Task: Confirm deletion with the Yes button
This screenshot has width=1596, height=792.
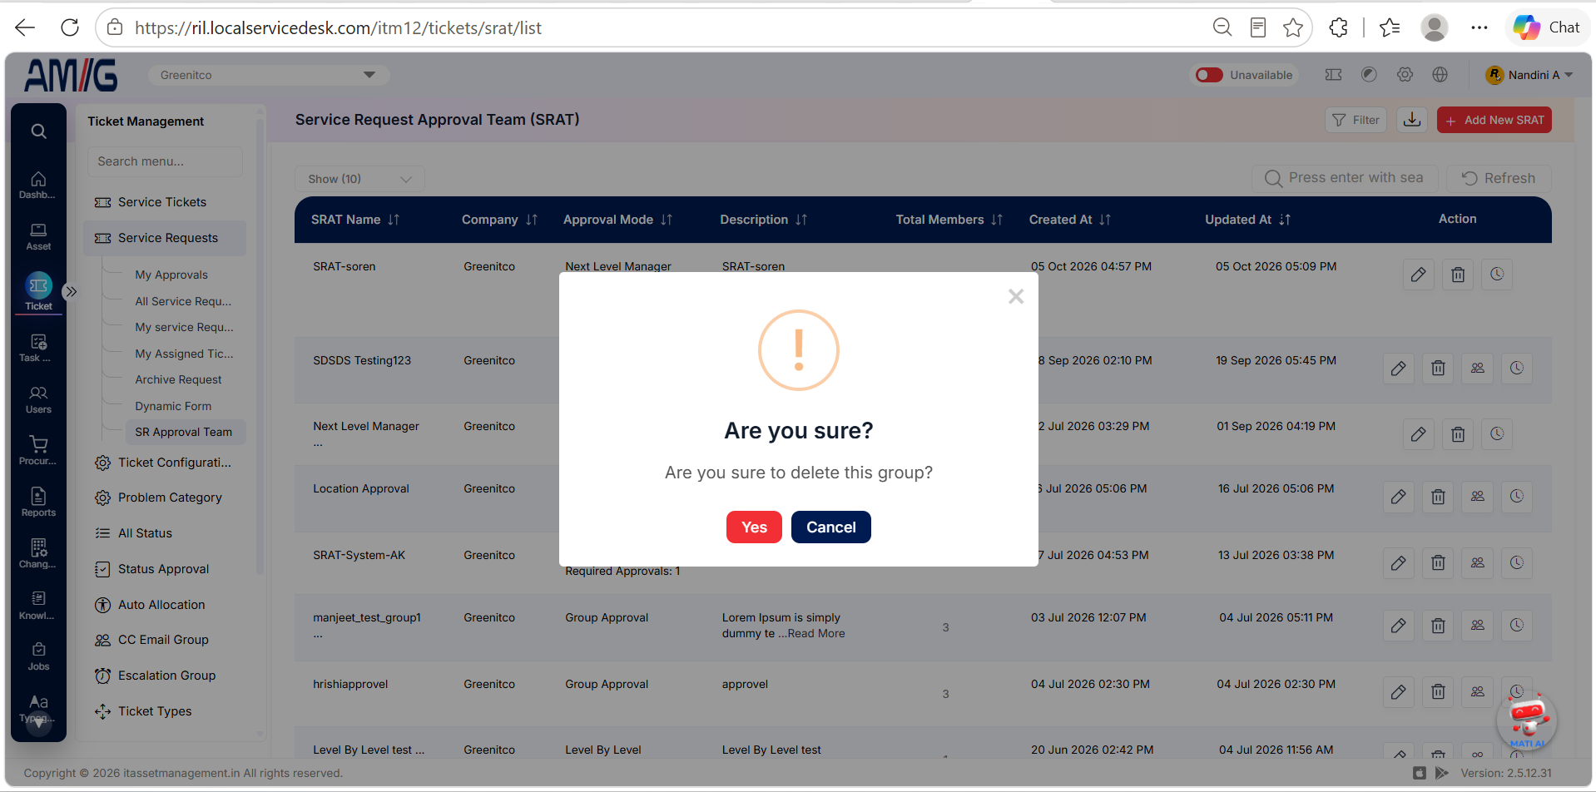Action: pyautogui.click(x=754, y=527)
